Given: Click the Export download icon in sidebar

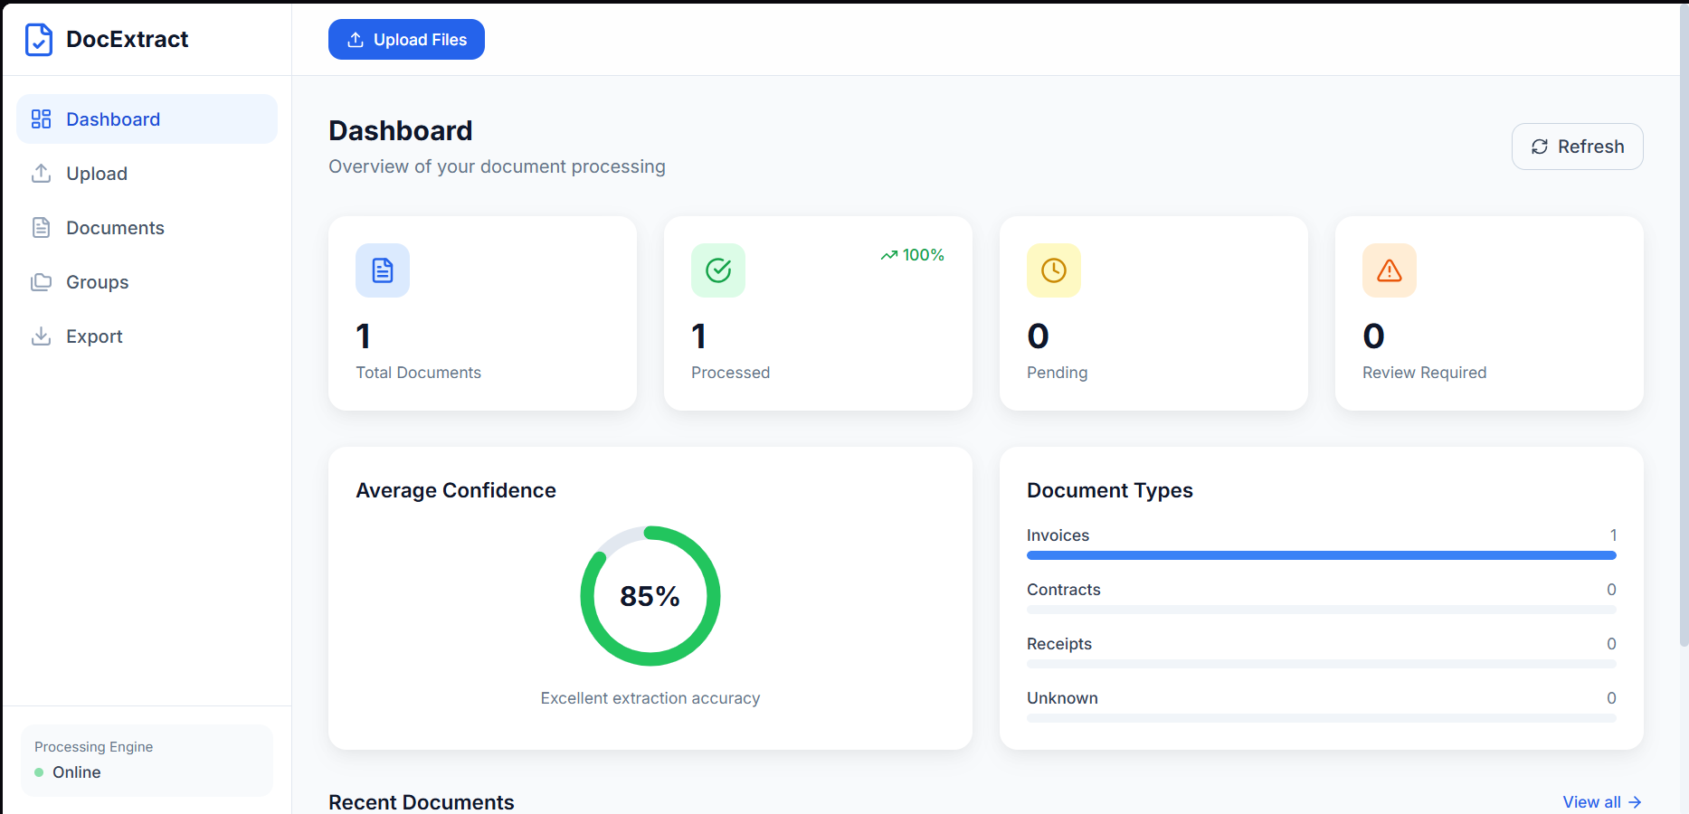Looking at the screenshot, I should [42, 336].
